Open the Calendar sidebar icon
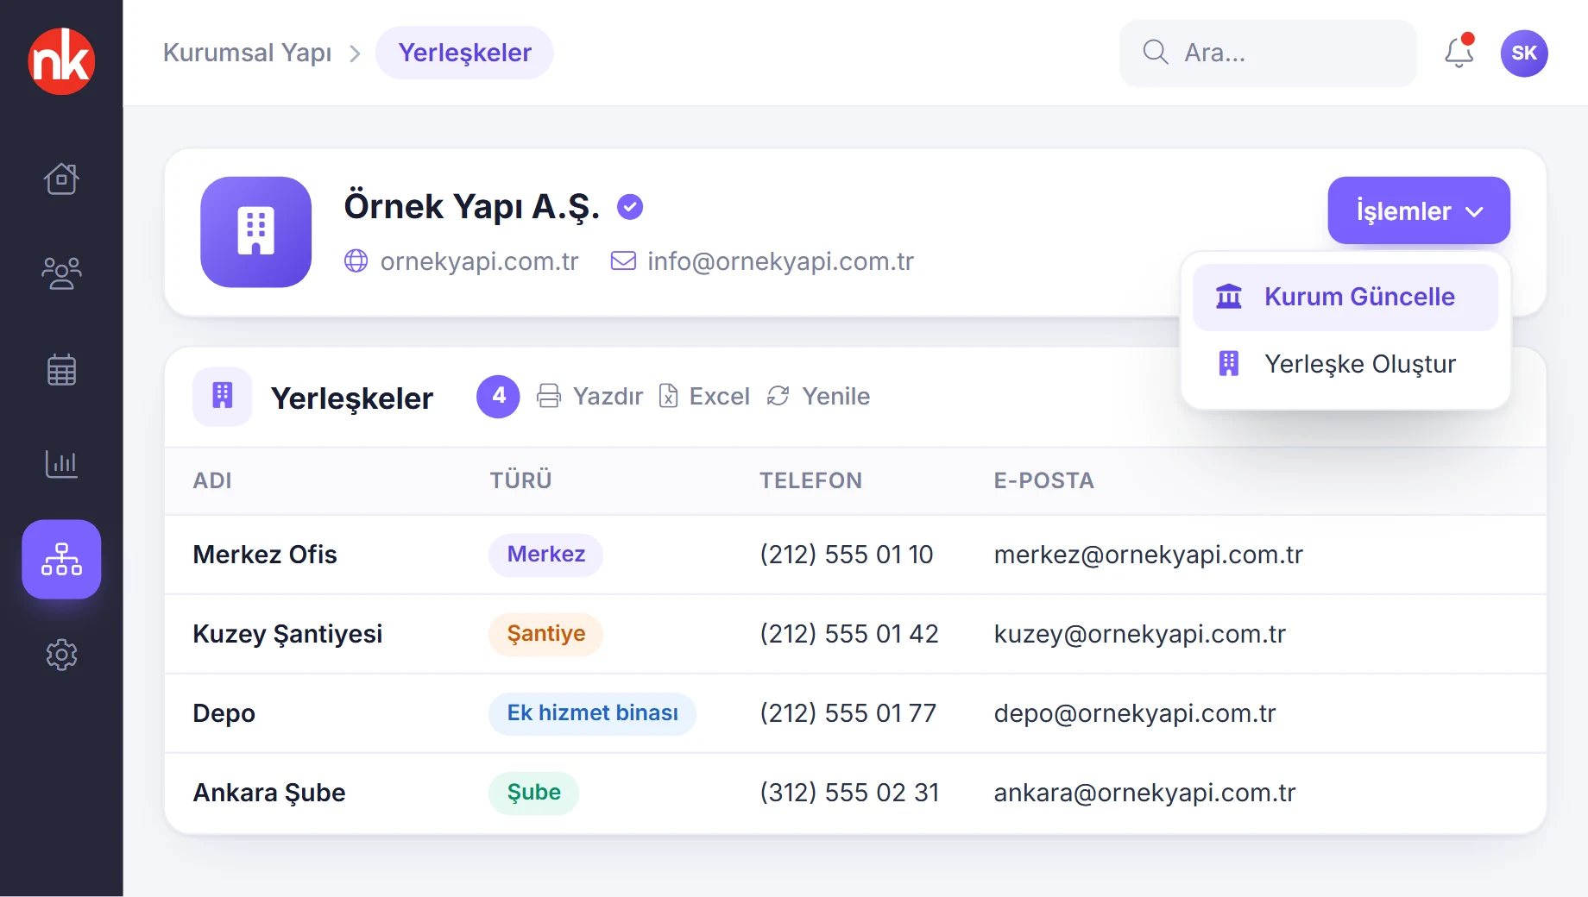The height and width of the screenshot is (897, 1588). pyautogui.click(x=61, y=369)
